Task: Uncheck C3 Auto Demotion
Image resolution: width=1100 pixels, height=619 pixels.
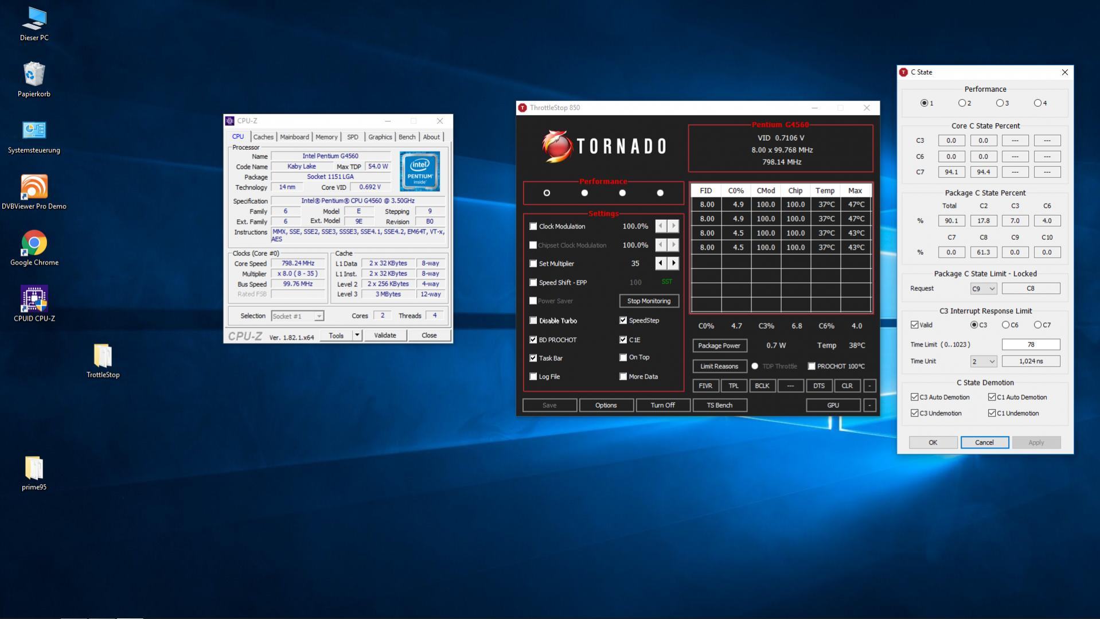Action: click(915, 397)
